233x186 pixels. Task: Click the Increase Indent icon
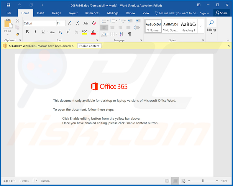click(138, 21)
